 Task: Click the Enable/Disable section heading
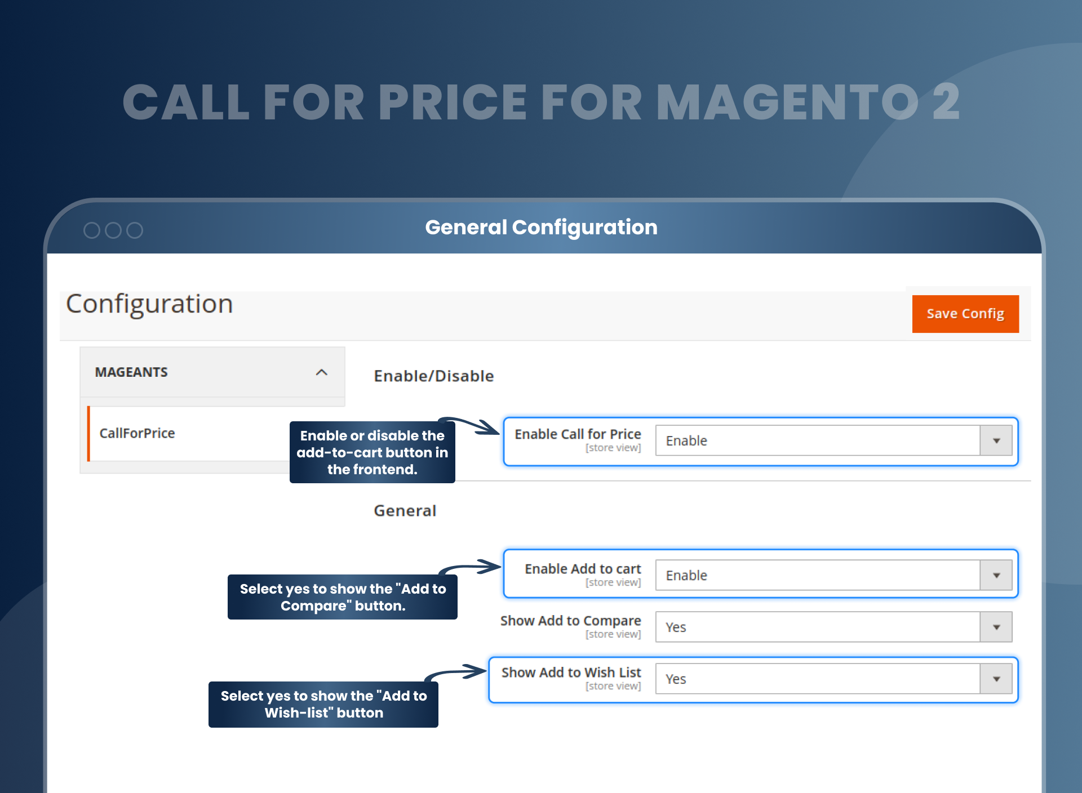click(x=433, y=376)
